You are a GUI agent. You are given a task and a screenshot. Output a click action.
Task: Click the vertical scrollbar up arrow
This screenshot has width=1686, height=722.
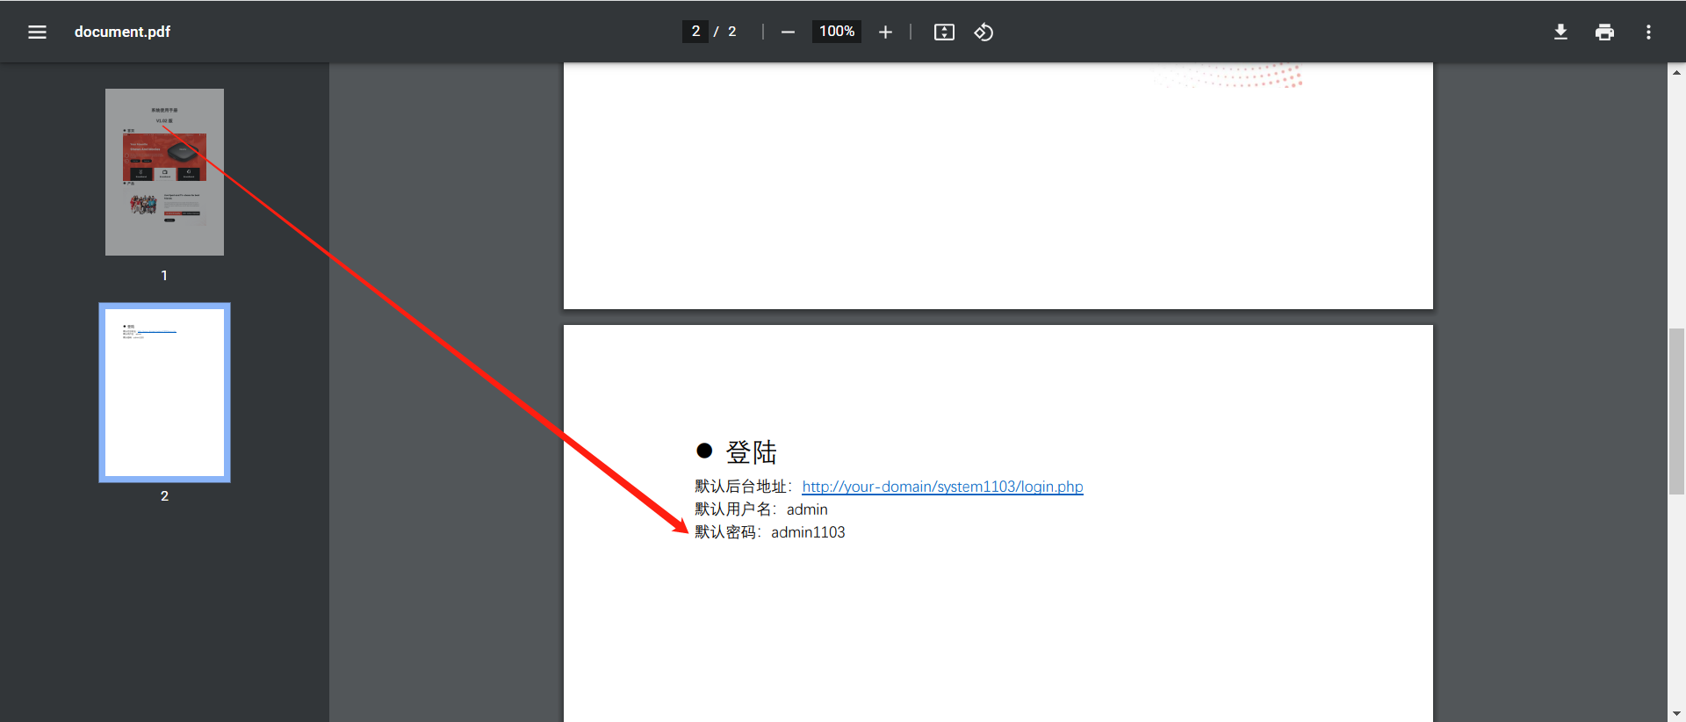pos(1676,73)
